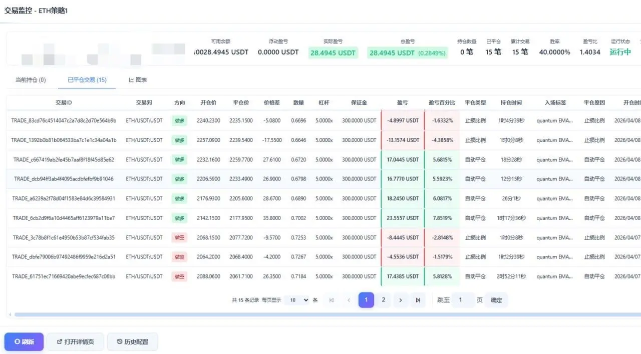Click the -4.3858% percentage cell
The image size is (641, 354).
442,140
